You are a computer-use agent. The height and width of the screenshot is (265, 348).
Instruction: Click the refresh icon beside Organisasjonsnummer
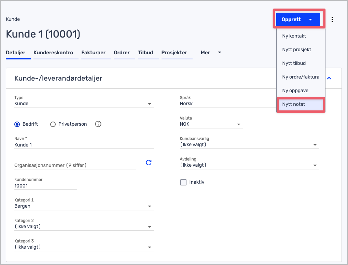click(149, 163)
